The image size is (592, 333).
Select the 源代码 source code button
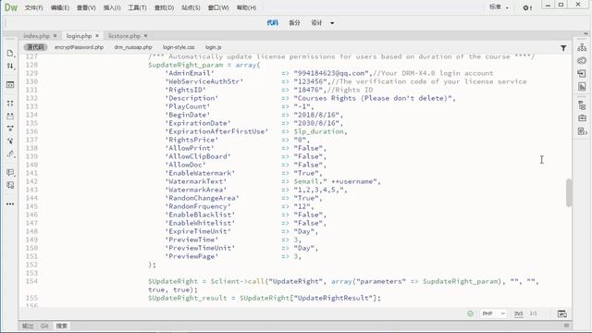tap(35, 47)
